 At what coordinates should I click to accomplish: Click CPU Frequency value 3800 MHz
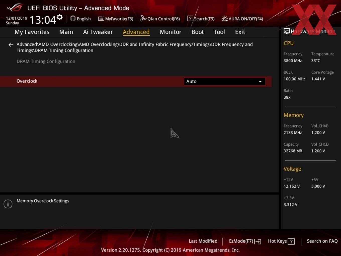tap(293, 60)
